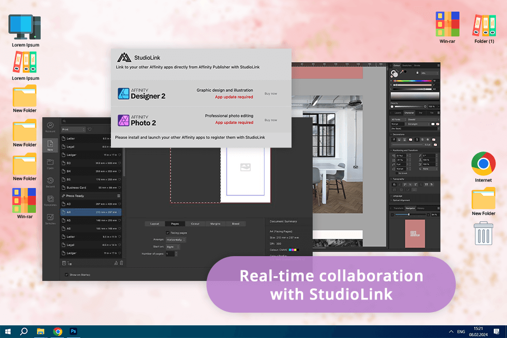Click Buy now for Designer 2

point(270,93)
